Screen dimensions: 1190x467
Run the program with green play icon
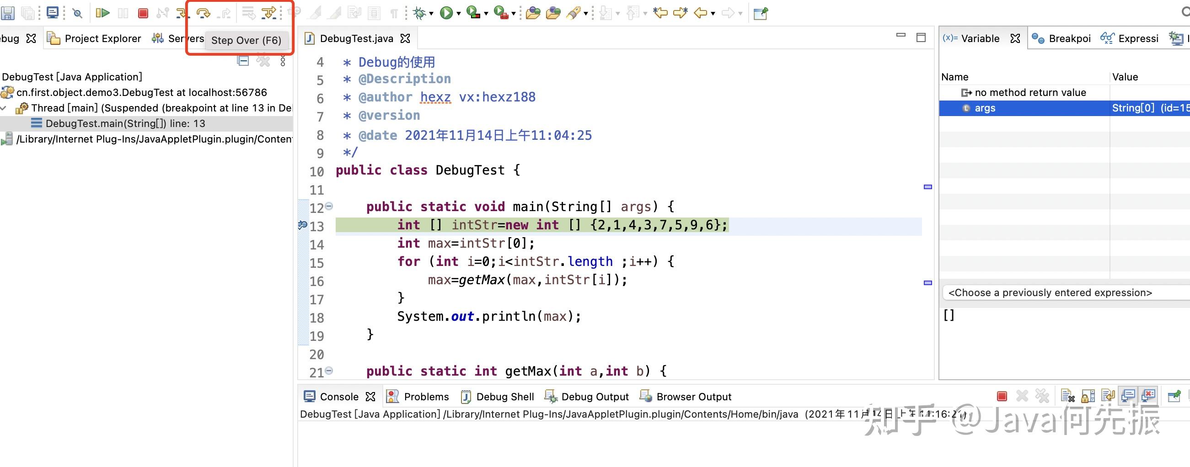[x=446, y=13]
